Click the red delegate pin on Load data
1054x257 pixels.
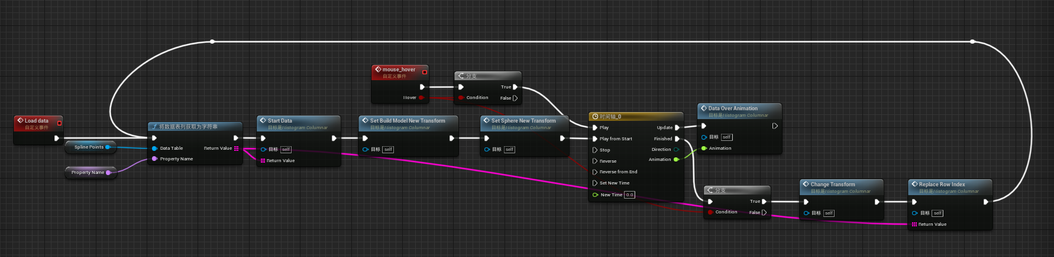[59, 123]
